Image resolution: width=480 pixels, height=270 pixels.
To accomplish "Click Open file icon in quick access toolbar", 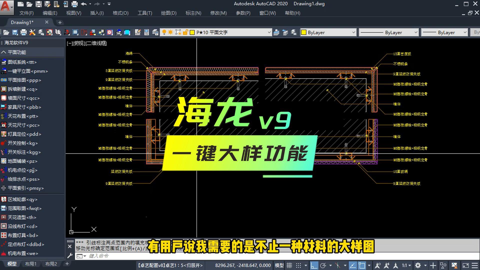I will [29, 4].
